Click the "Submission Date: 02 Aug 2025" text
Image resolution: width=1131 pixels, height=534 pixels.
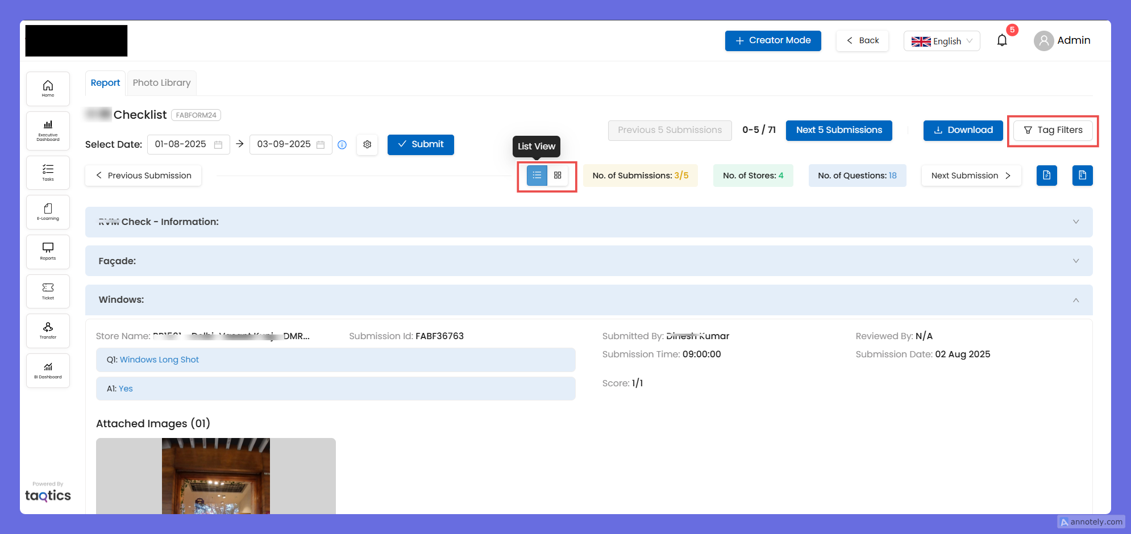[x=923, y=354]
